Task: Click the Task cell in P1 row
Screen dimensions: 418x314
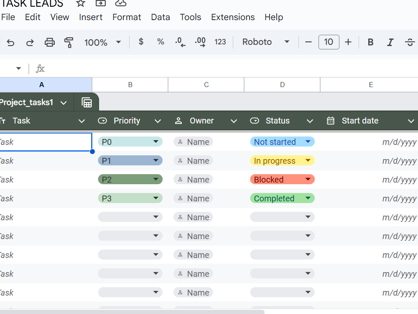Action: pyautogui.click(x=46, y=161)
